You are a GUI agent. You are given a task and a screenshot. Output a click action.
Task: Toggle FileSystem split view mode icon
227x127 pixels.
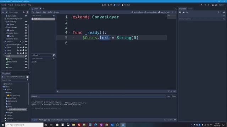click(x=27, y=77)
